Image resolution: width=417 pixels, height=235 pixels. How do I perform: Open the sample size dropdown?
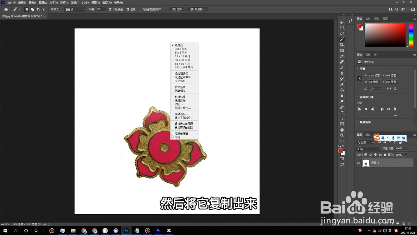click(x=75, y=9)
